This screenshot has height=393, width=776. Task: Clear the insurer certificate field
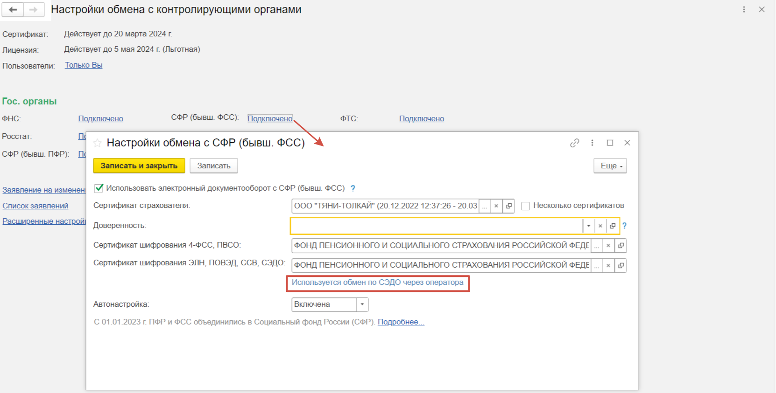pyautogui.click(x=496, y=206)
